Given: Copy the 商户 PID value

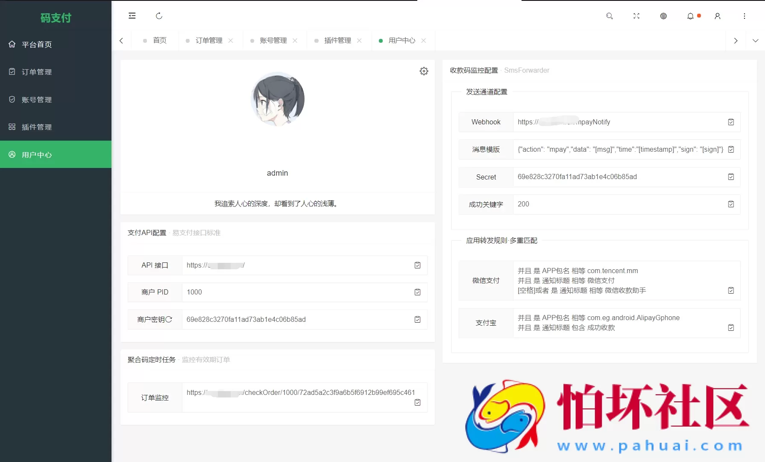Looking at the screenshot, I should click(x=417, y=292).
